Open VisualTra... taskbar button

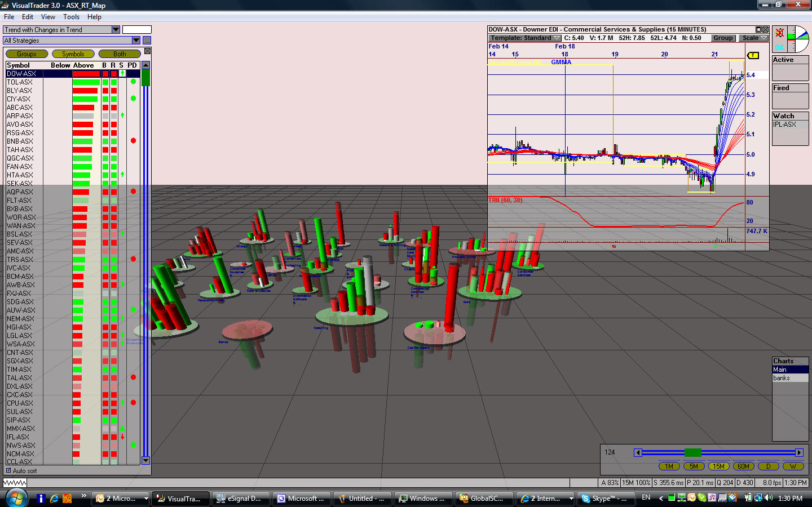(180, 499)
